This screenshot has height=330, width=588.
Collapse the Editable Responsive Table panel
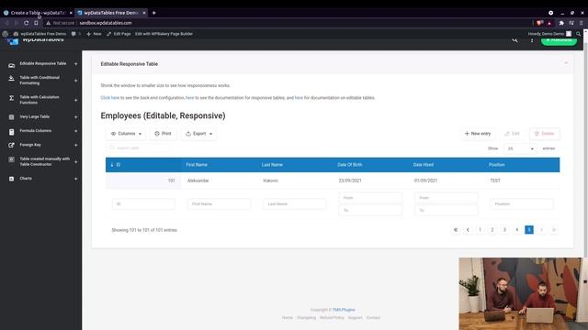(x=566, y=63)
